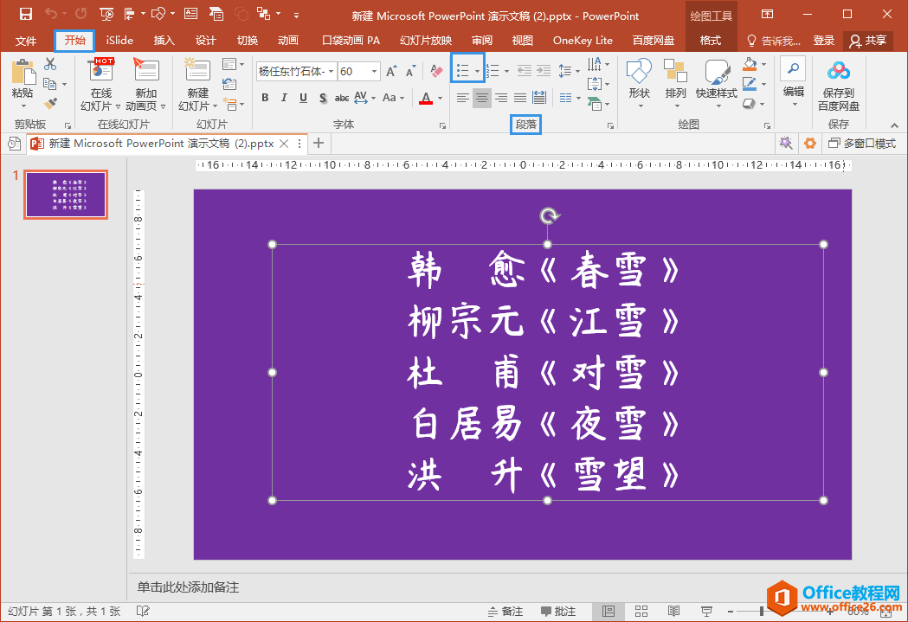
Task: Select slide 1 thumbnail in the panel
Action: tap(66, 195)
